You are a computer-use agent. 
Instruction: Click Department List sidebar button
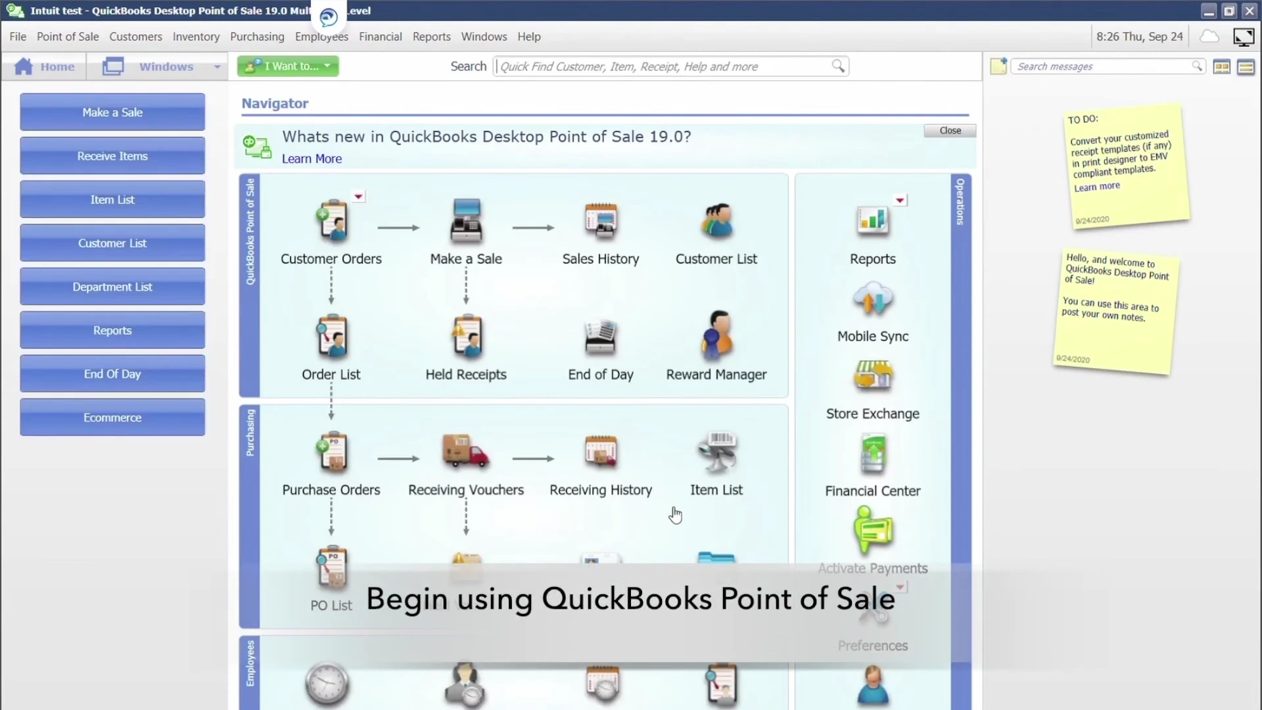click(112, 287)
